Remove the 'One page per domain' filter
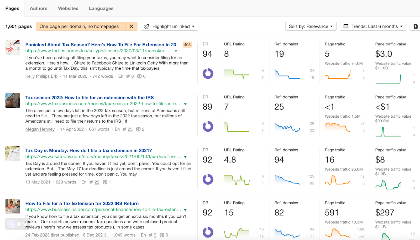 [132, 26]
